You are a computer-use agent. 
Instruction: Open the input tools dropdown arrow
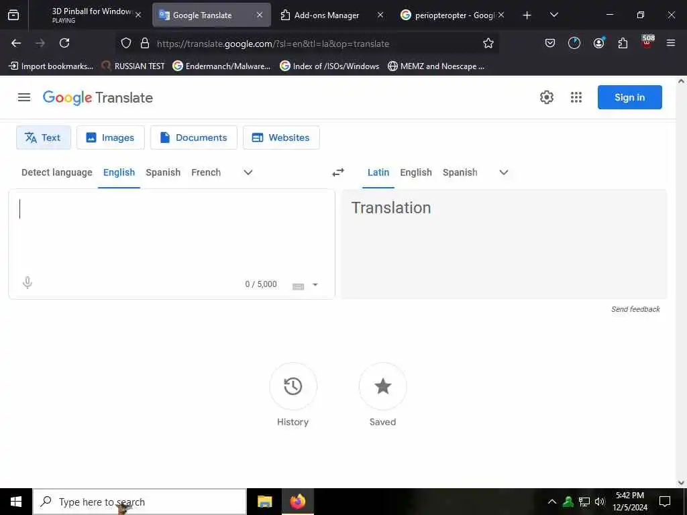(x=315, y=284)
